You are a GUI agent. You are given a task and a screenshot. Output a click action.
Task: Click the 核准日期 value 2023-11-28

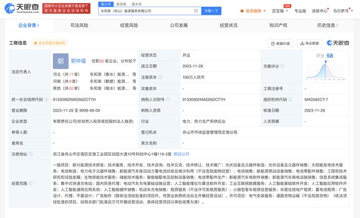(x=315, y=111)
